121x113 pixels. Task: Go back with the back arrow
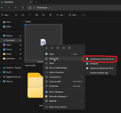[2, 7]
